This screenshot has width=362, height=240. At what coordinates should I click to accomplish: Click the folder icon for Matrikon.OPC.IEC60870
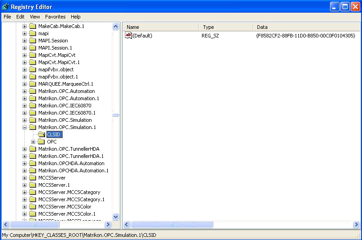[x=33, y=106]
